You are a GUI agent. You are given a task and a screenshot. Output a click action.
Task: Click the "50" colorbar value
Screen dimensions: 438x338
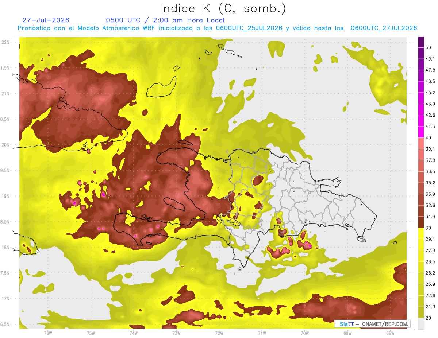(x=429, y=47)
